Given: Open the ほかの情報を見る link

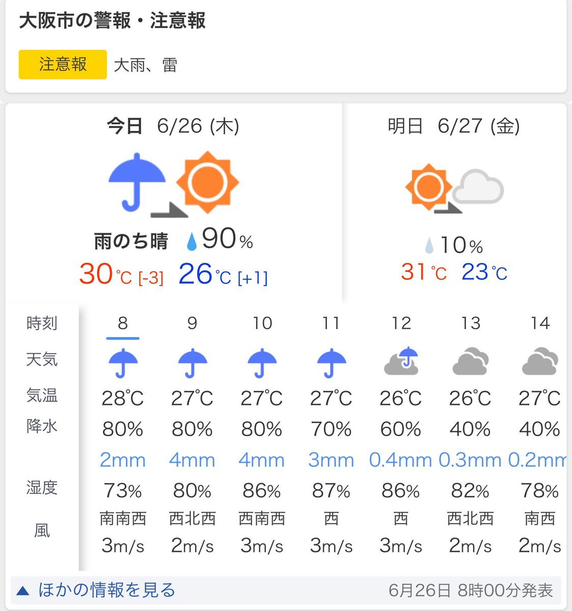Looking at the screenshot, I should [107, 590].
